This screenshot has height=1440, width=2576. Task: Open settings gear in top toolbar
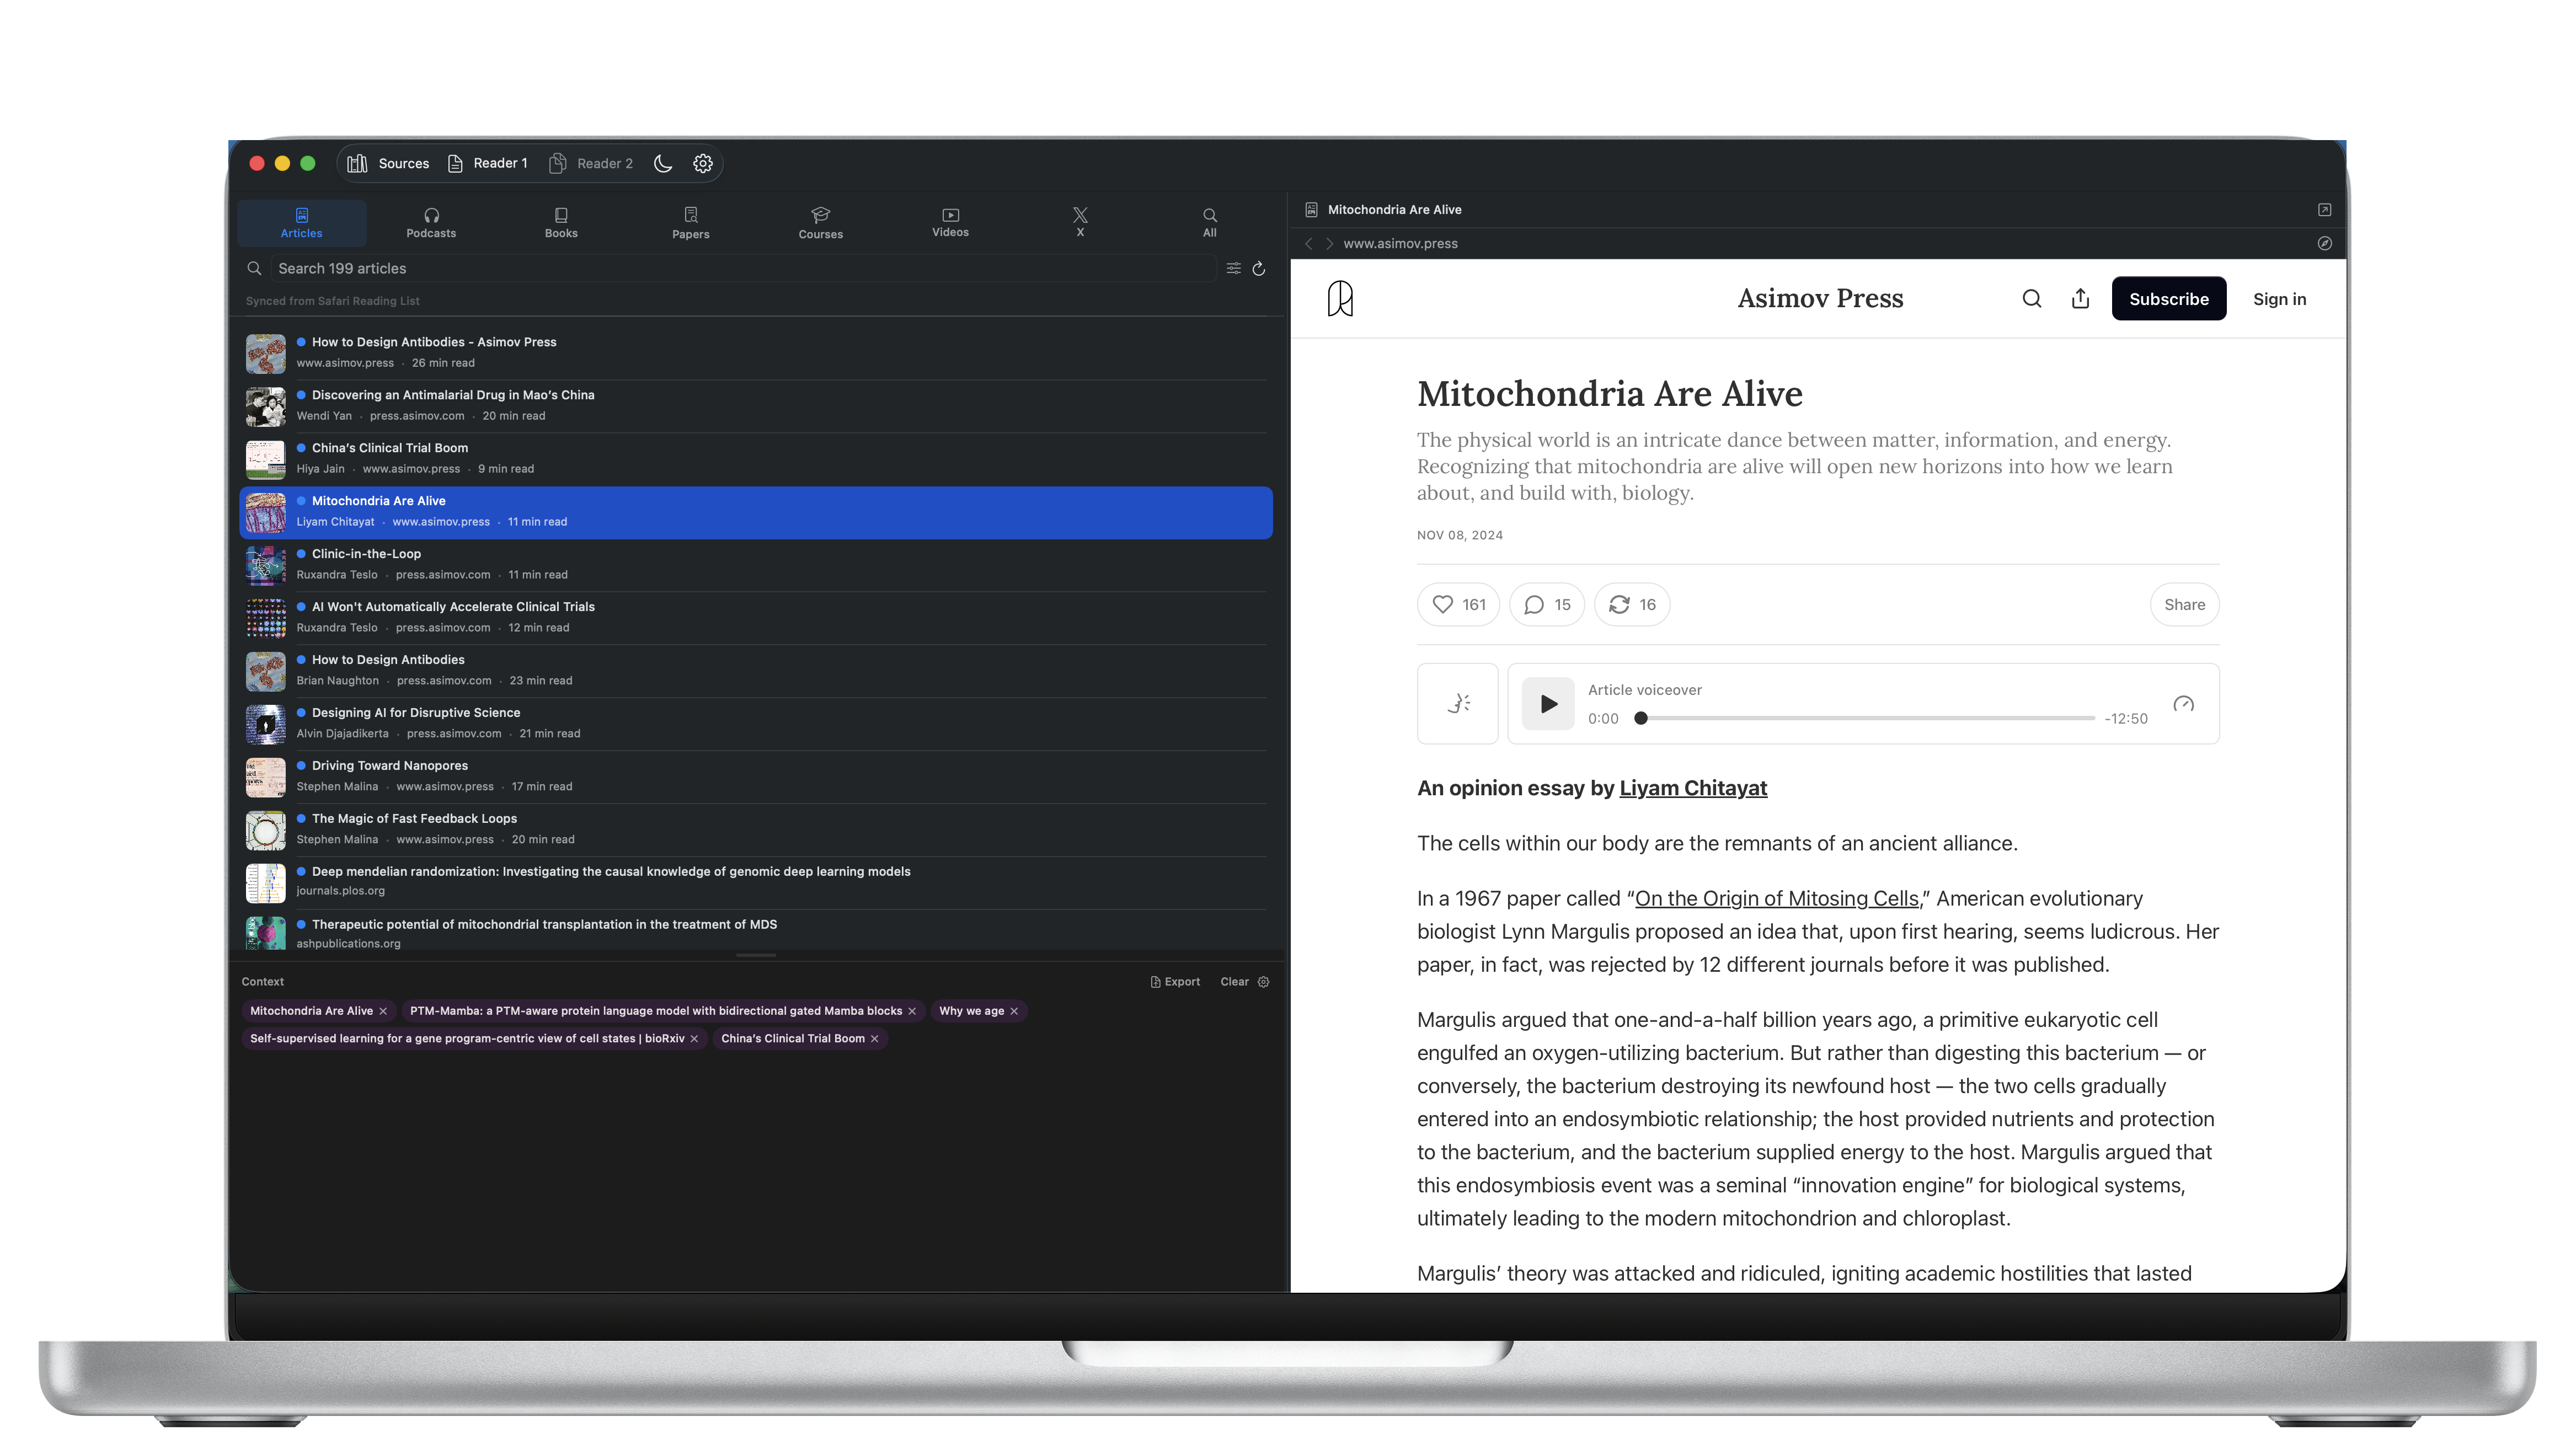(703, 163)
